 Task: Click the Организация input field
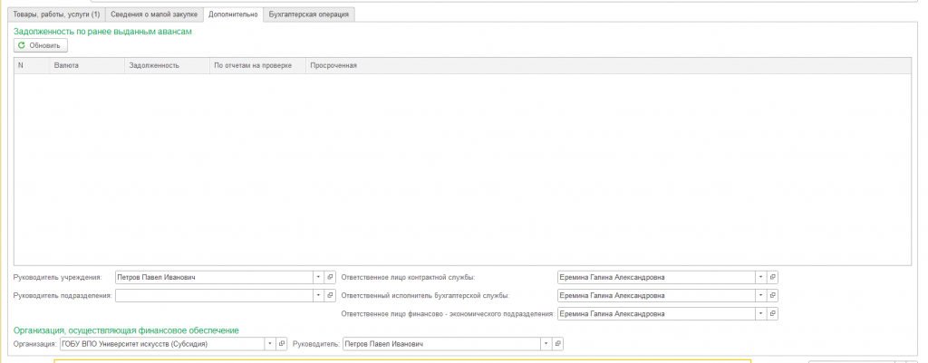161,343
